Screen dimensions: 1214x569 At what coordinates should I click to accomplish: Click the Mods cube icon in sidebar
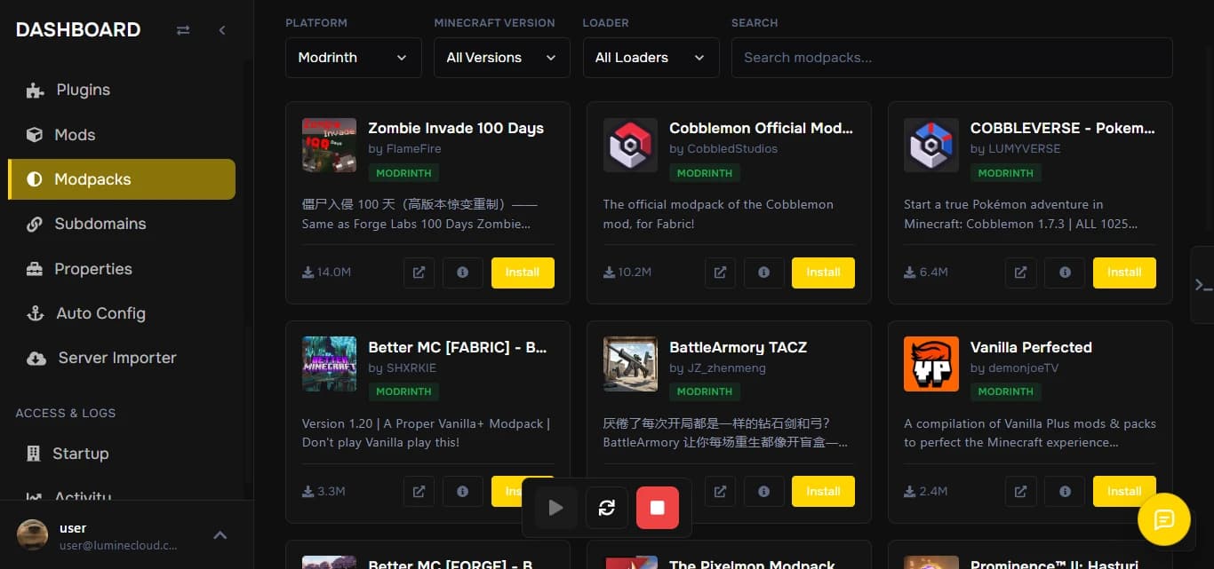[x=35, y=135]
